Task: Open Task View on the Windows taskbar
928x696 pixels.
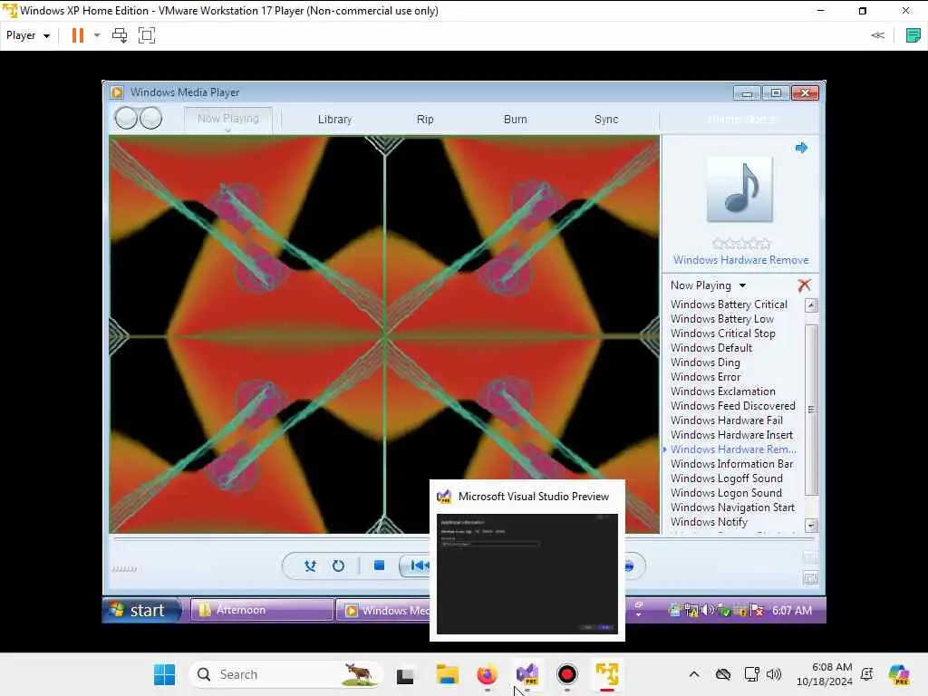Action: pyautogui.click(x=405, y=674)
